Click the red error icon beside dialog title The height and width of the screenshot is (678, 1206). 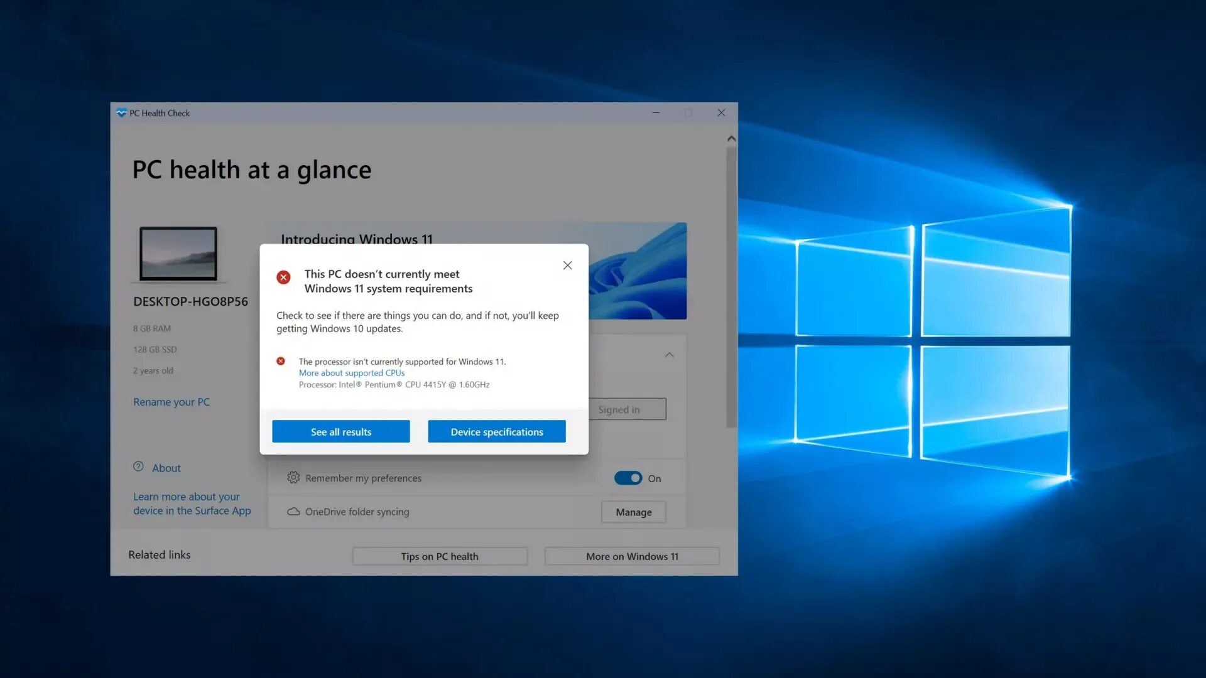coord(283,277)
